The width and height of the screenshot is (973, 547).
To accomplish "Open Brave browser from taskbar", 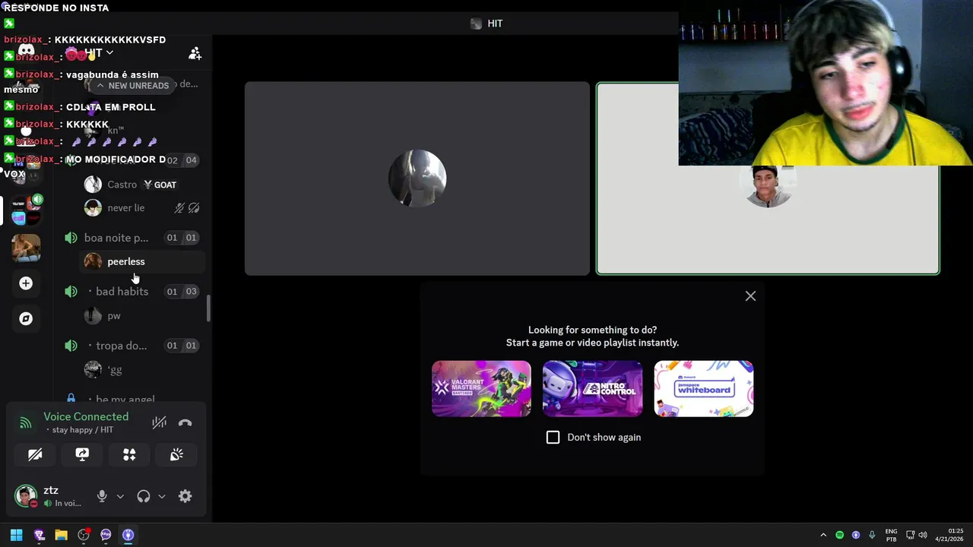I will click(x=39, y=535).
